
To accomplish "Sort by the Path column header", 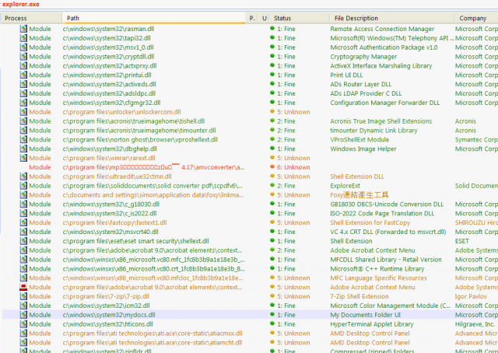I will 154,18.
